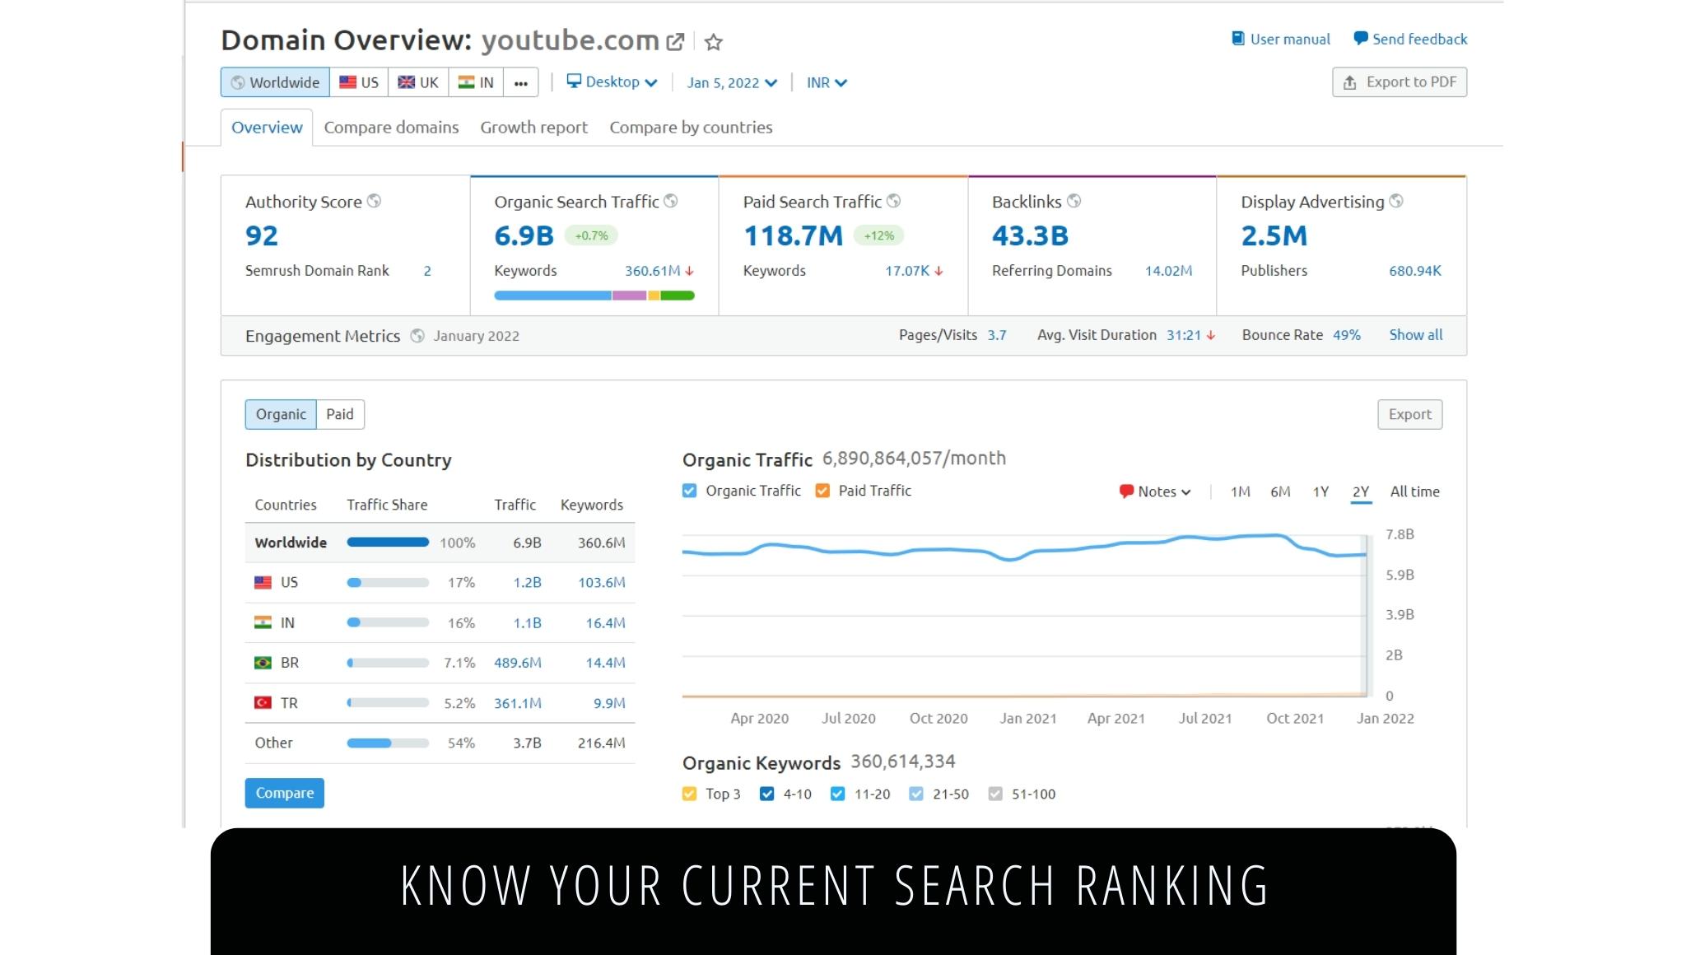1686x955 pixels.
Task: Open US traffic value 1.2B
Action: 527,583
